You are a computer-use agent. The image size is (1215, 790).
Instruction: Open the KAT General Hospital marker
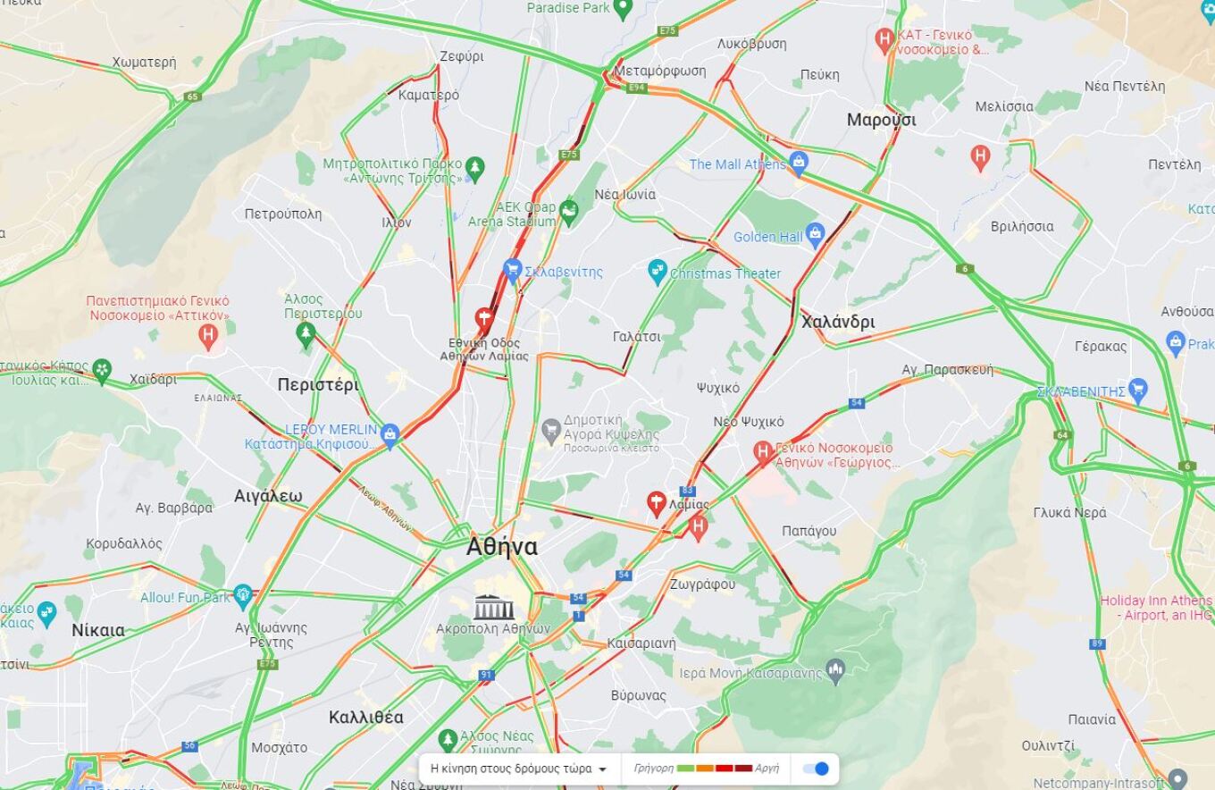pyautogui.click(x=884, y=38)
